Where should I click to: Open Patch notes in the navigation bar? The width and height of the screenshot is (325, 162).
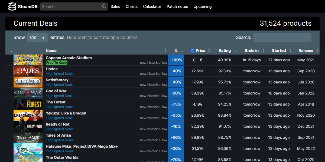click(177, 6)
